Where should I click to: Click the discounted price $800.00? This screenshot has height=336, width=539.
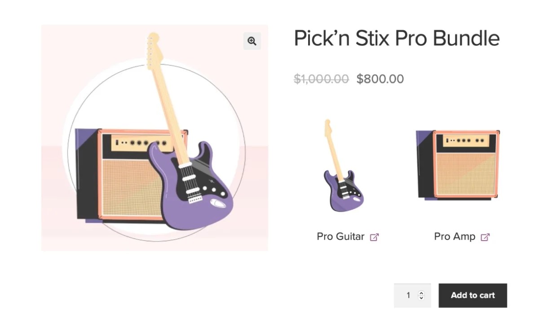(x=380, y=79)
